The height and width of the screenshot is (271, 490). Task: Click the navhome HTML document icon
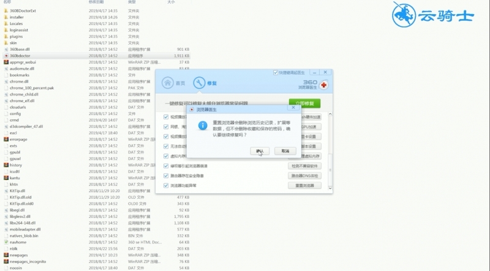click(x=6, y=242)
